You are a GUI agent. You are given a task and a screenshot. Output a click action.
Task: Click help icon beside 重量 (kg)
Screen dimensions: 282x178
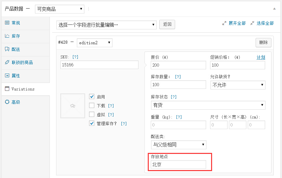pyautogui.click(x=179, y=117)
